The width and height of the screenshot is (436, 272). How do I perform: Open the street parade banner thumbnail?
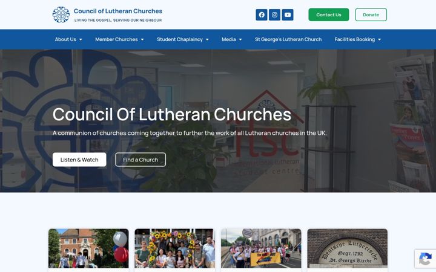click(261, 248)
